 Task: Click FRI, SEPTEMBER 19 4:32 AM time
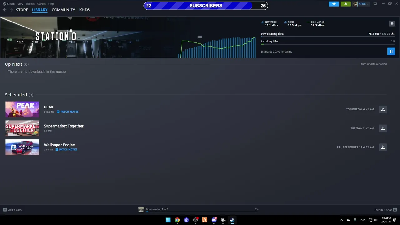(355, 147)
